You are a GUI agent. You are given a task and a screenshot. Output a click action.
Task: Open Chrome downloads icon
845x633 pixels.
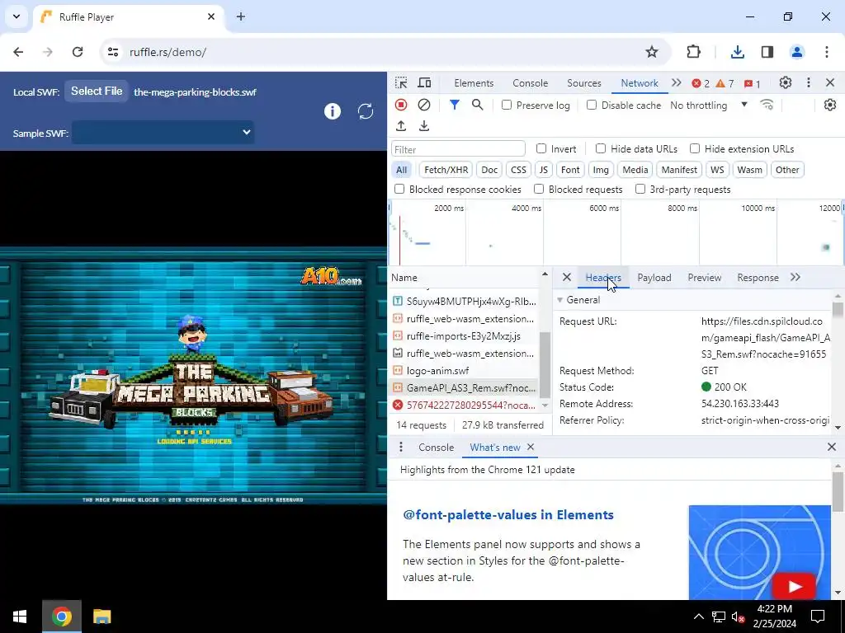click(737, 52)
